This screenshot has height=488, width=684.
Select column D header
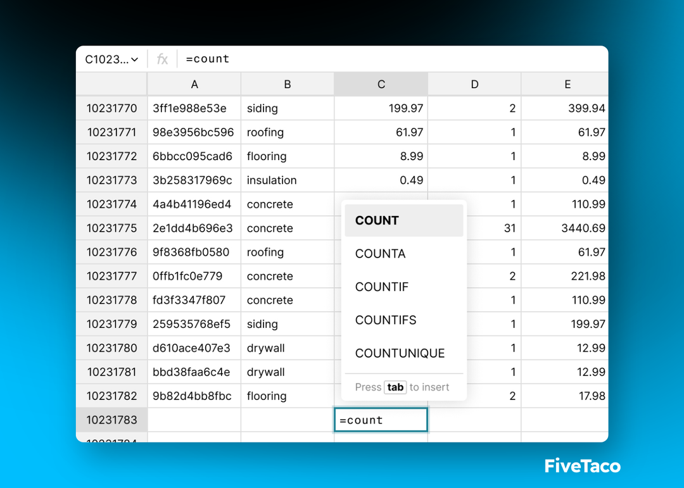474,84
